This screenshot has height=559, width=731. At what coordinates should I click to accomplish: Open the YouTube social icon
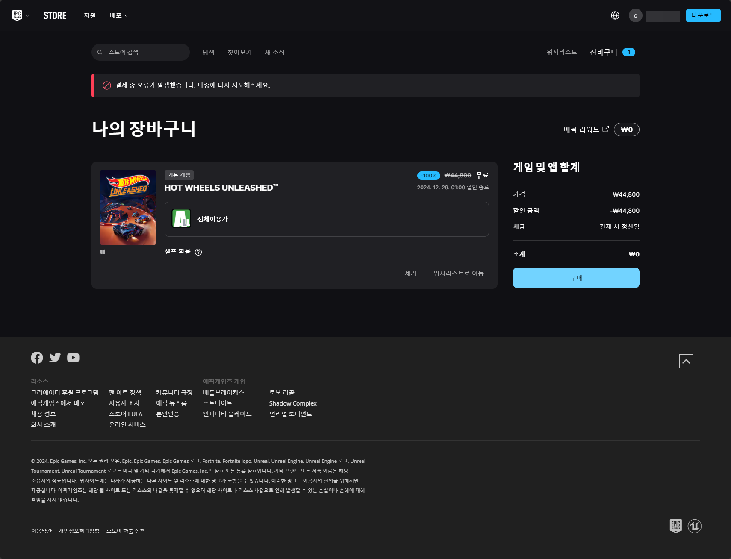(x=73, y=358)
